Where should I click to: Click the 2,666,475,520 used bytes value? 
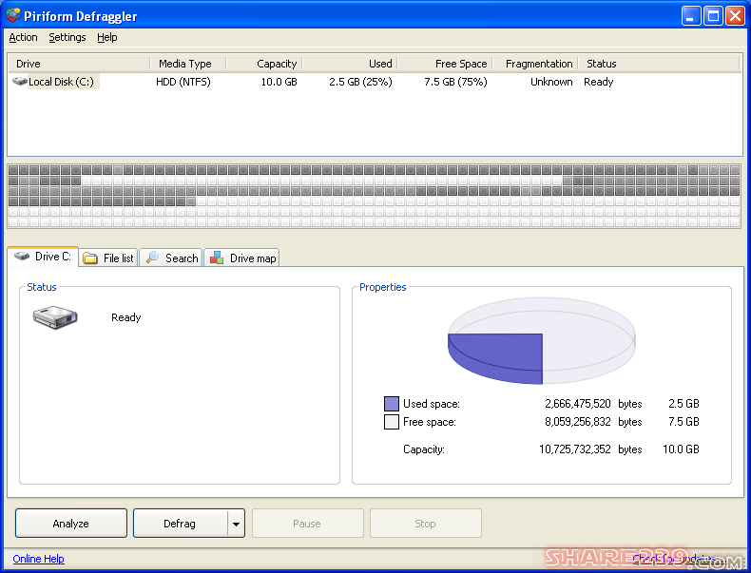point(578,404)
